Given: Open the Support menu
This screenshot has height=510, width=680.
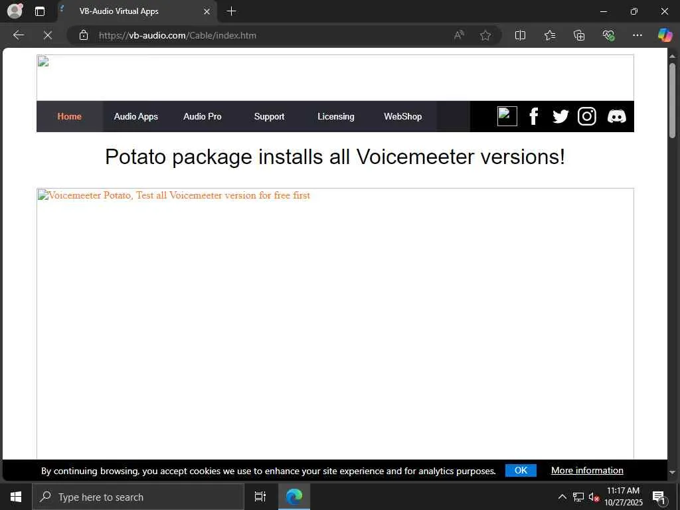Looking at the screenshot, I should click(270, 116).
